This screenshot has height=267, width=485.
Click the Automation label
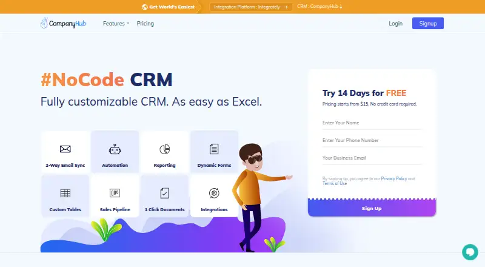115,166
